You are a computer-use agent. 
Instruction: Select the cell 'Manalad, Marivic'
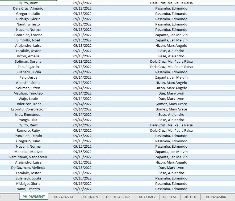pos(28,152)
